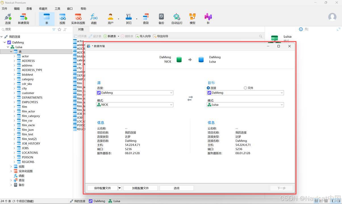Screen dimensions: 342x204
Task: Open the BI toolbar icon
Action: click(208, 19)
